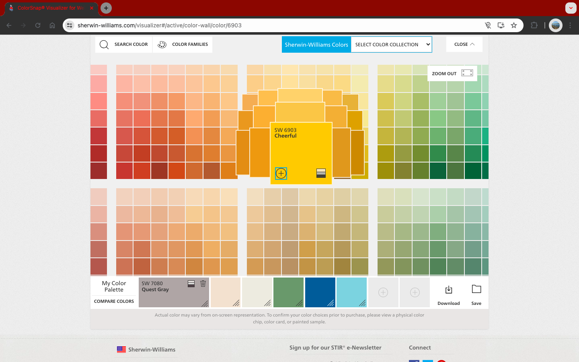579x362 pixels.
Task: Select the light aqua palette swatch
Action: coord(352,292)
